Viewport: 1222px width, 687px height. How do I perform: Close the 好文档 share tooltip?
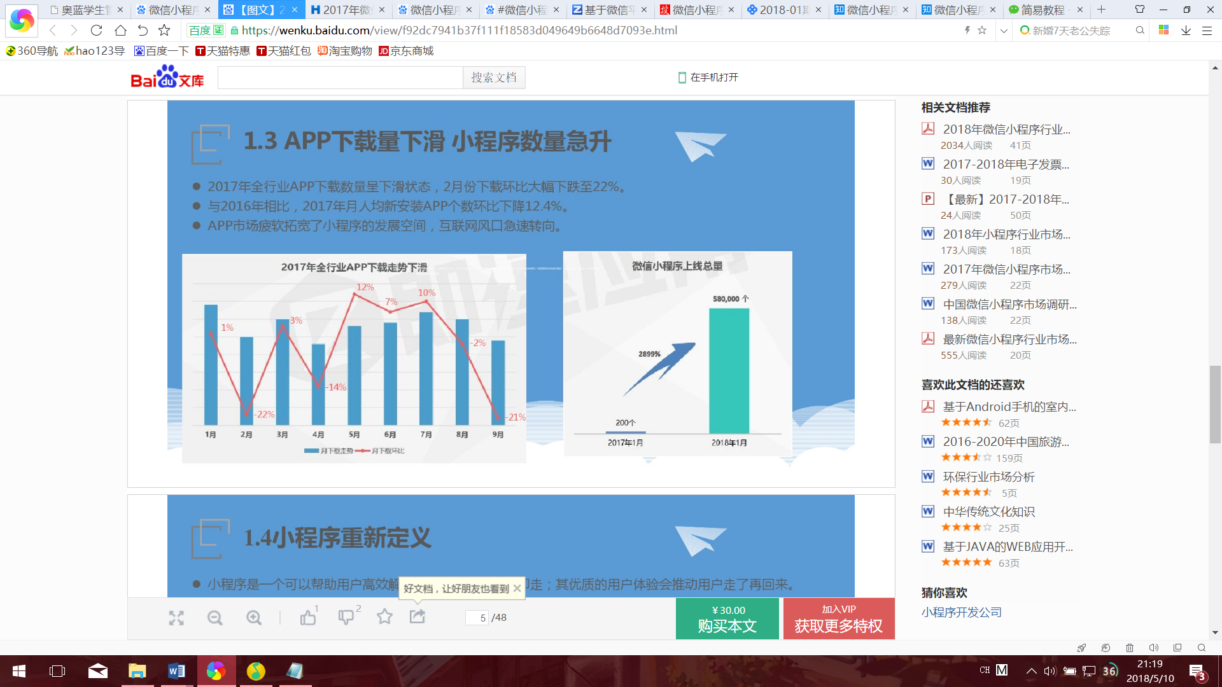coord(517,588)
